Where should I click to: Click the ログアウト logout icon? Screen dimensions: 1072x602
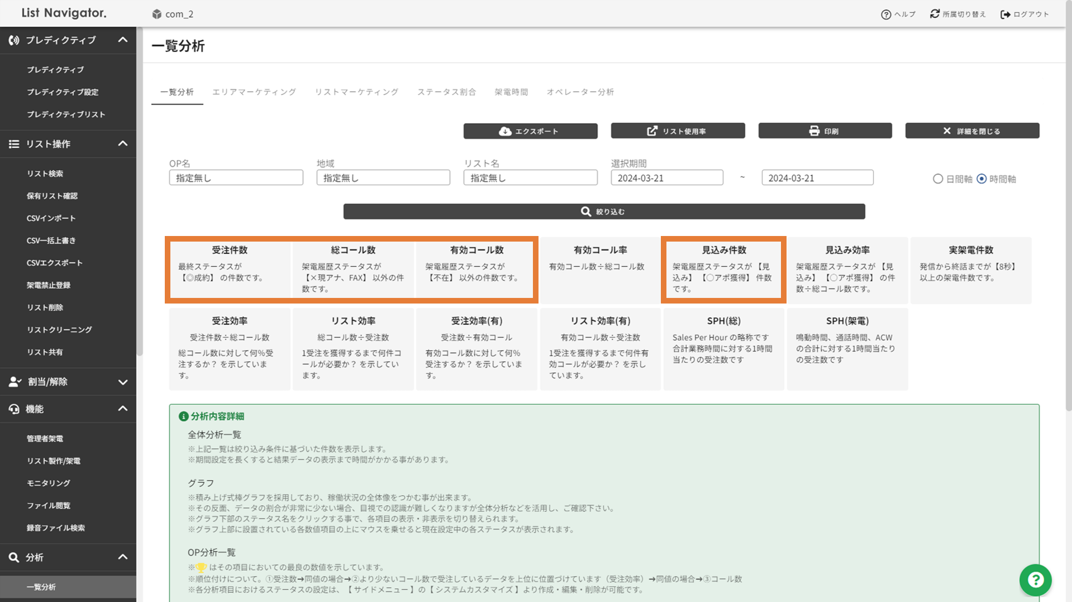pyautogui.click(x=1005, y=15)
